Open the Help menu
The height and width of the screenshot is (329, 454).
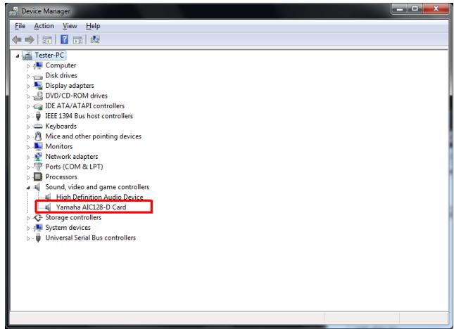point(93,26)
